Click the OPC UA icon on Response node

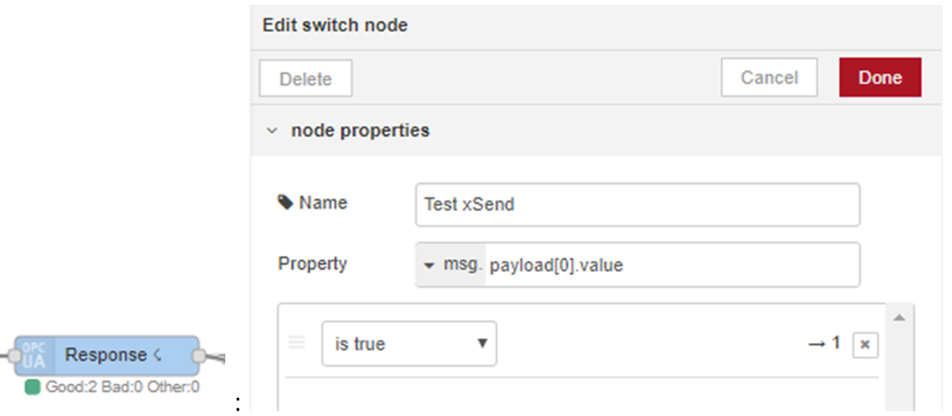click(x=35, y=356)
